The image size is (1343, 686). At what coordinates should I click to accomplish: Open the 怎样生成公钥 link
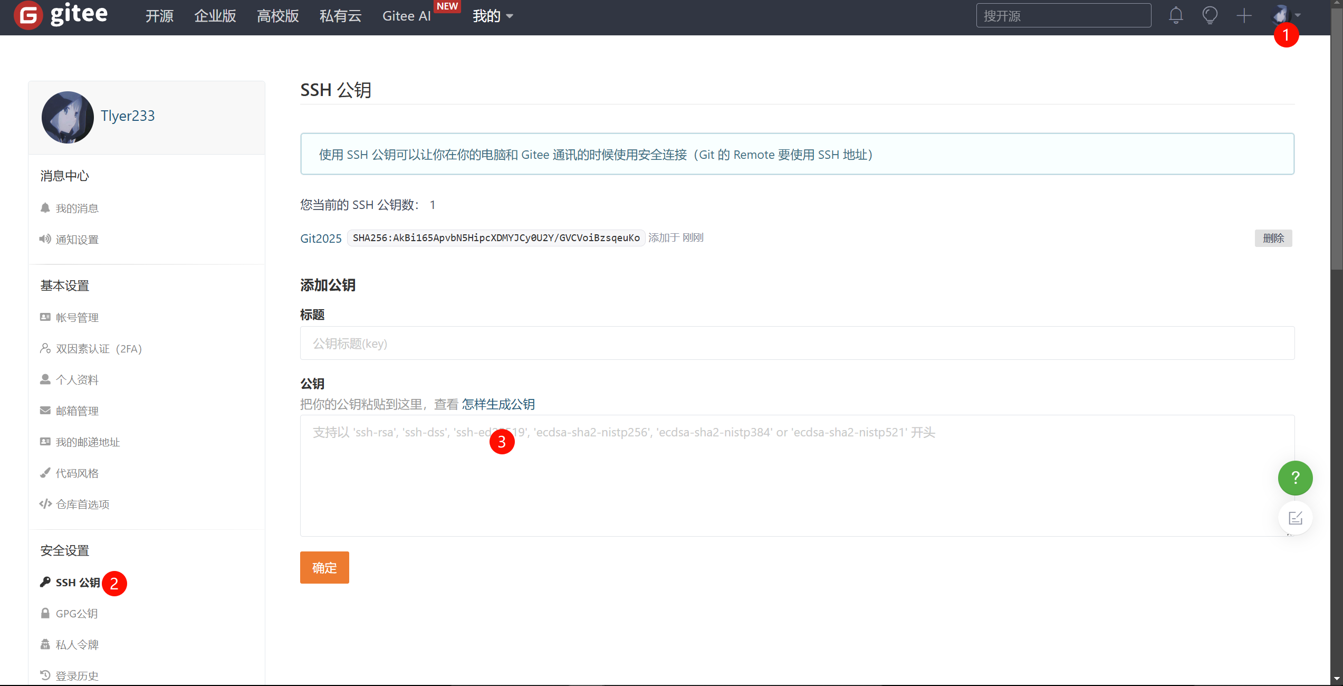[x=498, y=404]
